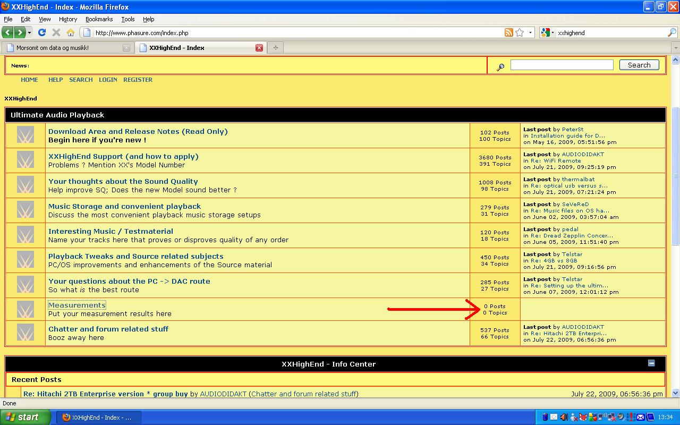Open the REGISTER link
This screenshot has width=680, height=425.
click(138, 80)
